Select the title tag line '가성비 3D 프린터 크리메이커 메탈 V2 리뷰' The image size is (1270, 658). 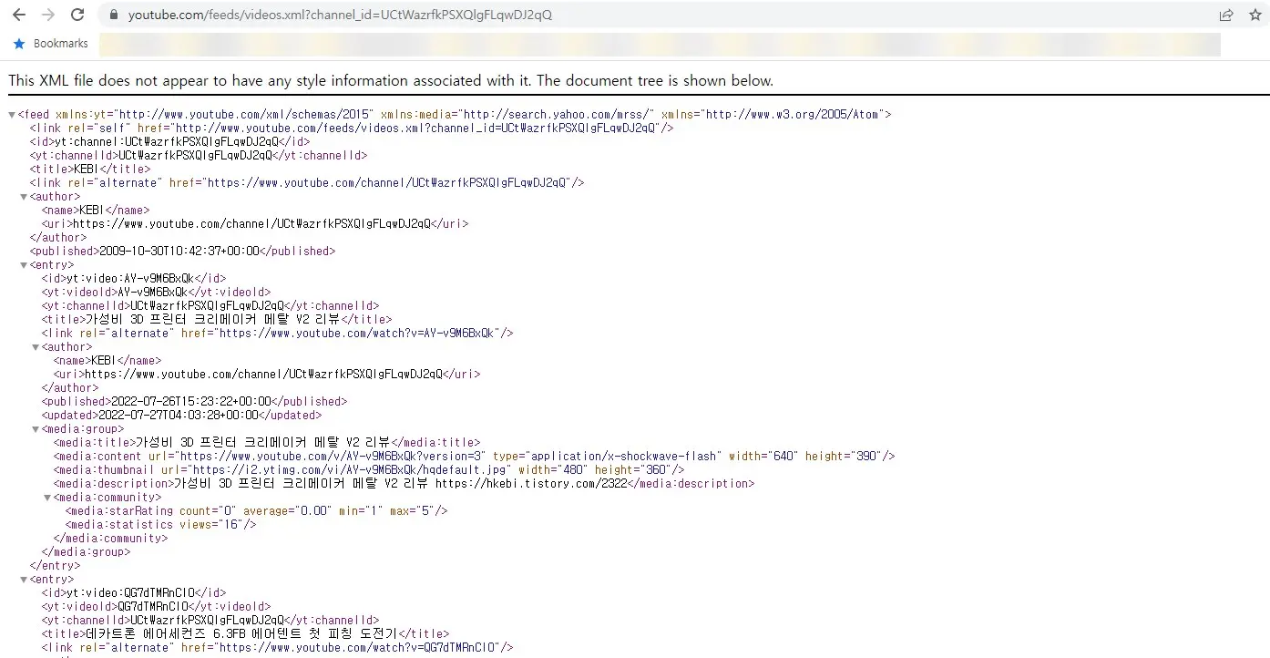tap(217, 320)
